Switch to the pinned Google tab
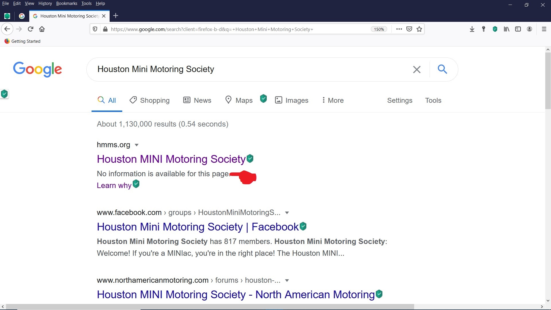 coord(22,16)
